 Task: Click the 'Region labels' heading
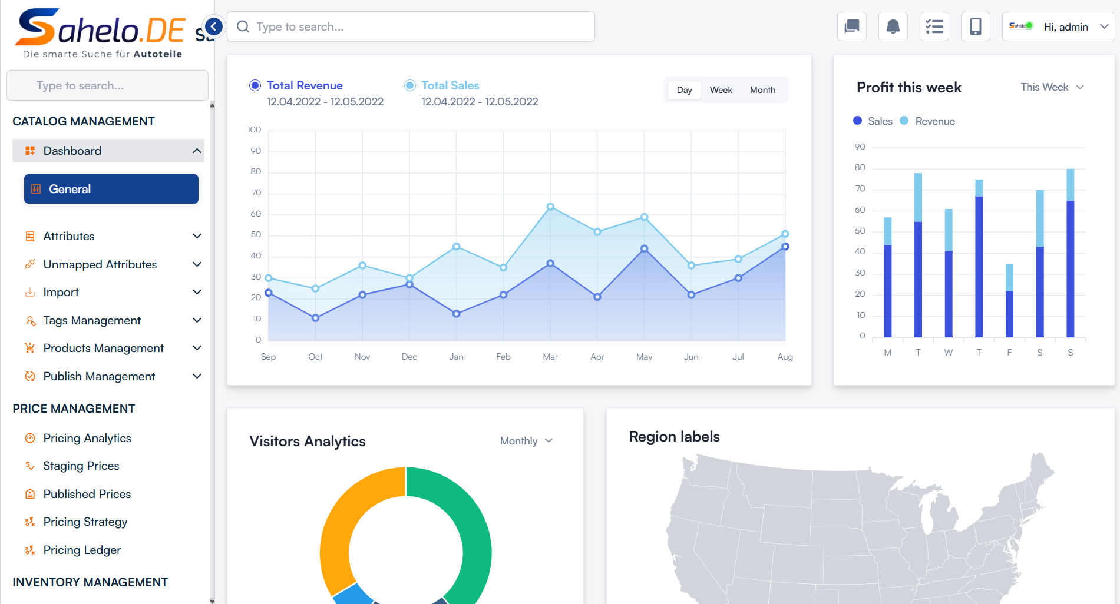pyautogui.click(x=674, y=436)
